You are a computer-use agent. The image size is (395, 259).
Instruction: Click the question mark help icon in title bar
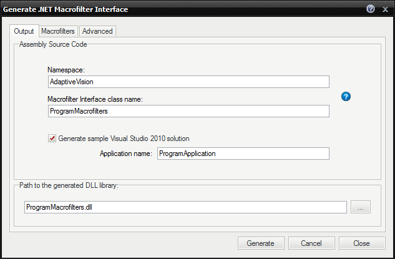[x=371, y=9]
